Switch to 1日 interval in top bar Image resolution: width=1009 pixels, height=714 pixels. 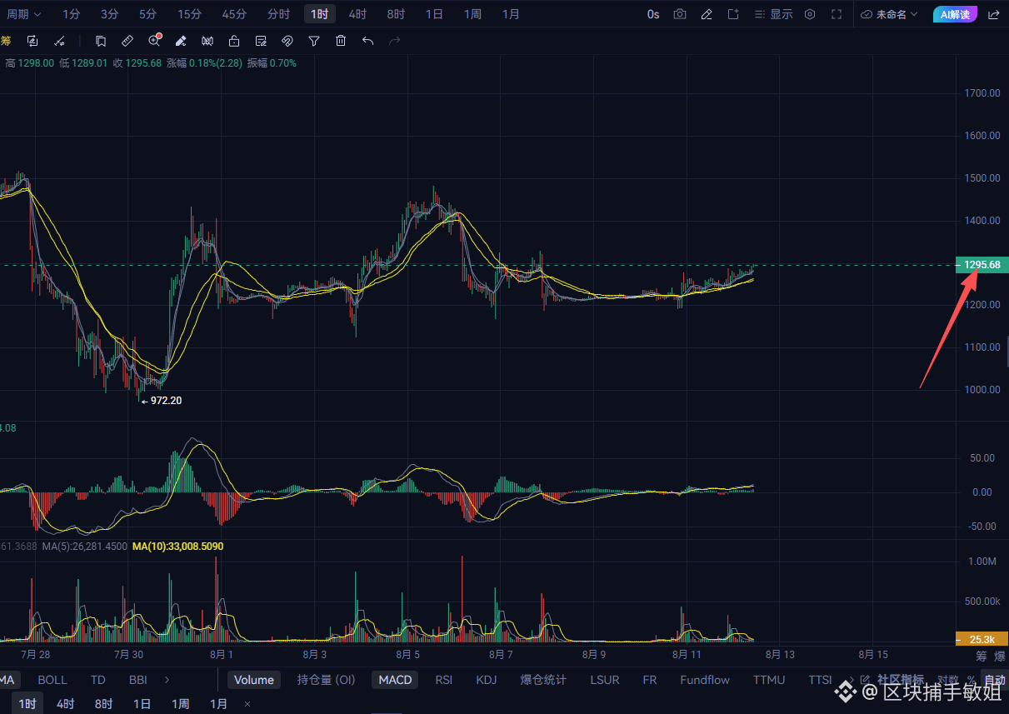[434, 14]
